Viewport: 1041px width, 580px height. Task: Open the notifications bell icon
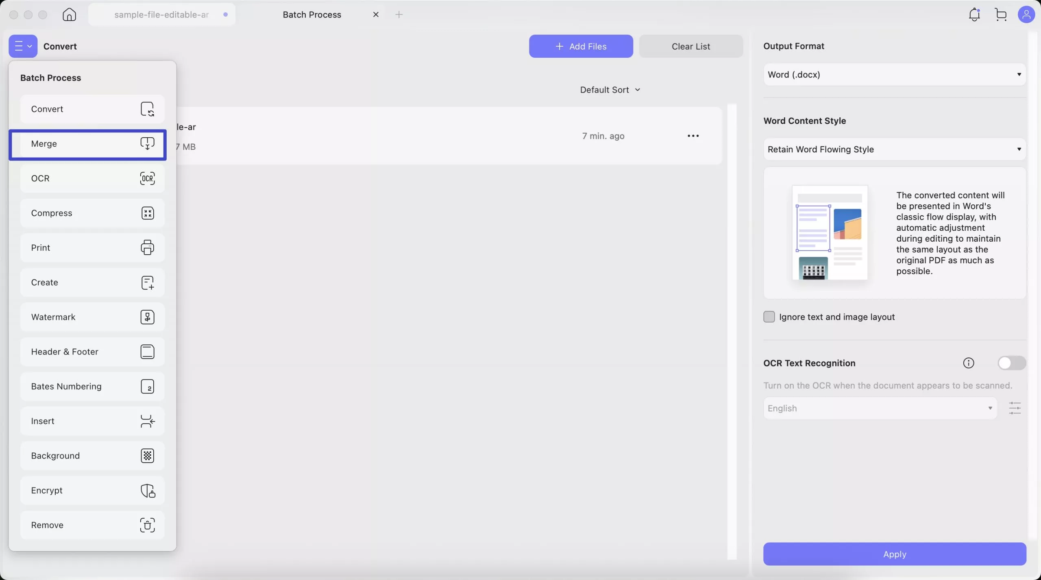(x=974, y=15)
